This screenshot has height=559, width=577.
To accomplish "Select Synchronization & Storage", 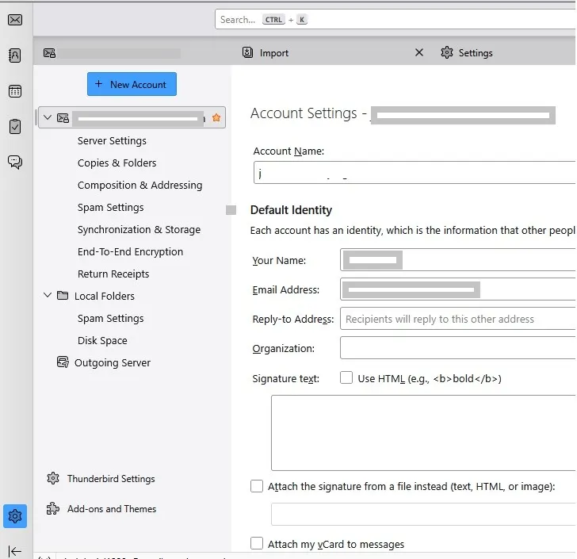I will [x=139, y=229].
